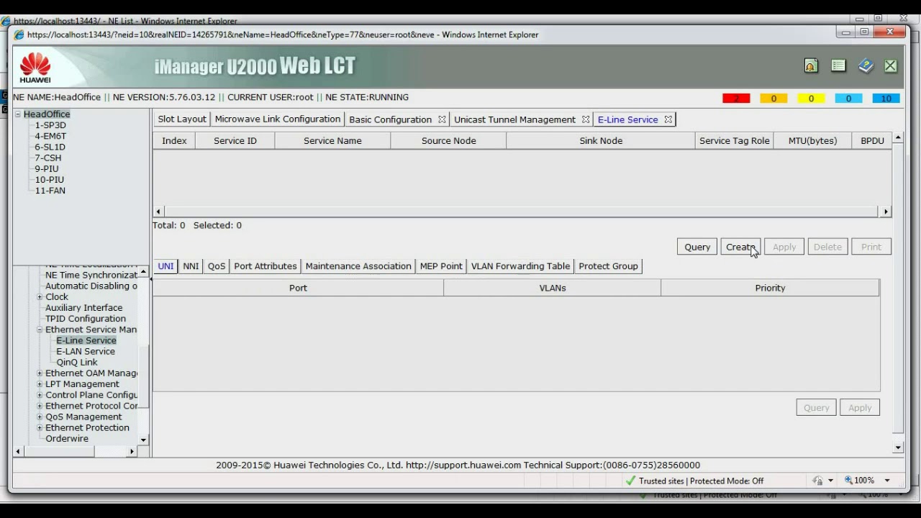Switch to Unicast Tunnel Management tab
Image resolution: width=921 pixels, height=518 pixels.
(x=514, y=119)
